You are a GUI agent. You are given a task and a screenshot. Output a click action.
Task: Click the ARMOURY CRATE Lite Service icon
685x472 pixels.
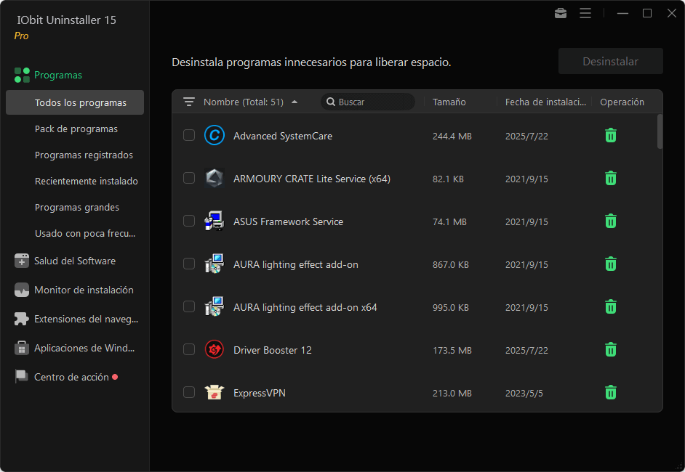click(215, 179)
